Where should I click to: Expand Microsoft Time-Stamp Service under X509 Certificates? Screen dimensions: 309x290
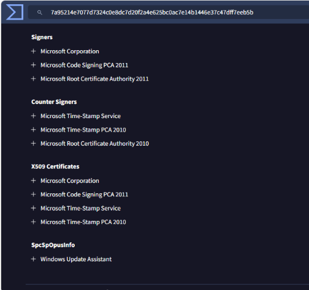pyautogui.click(x=34, y=208)
